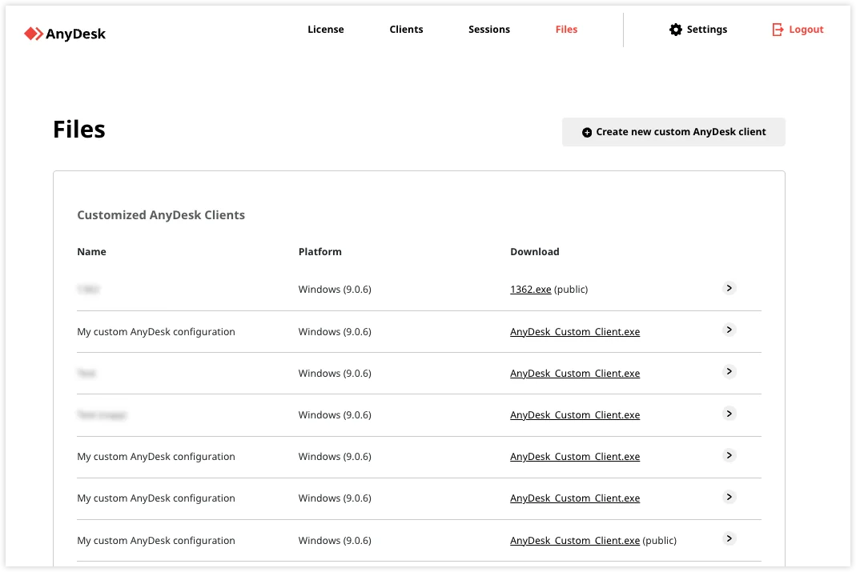Click the Customized AnyDesk Clients heading
The image size is (856, 572).
coord(161,215)
